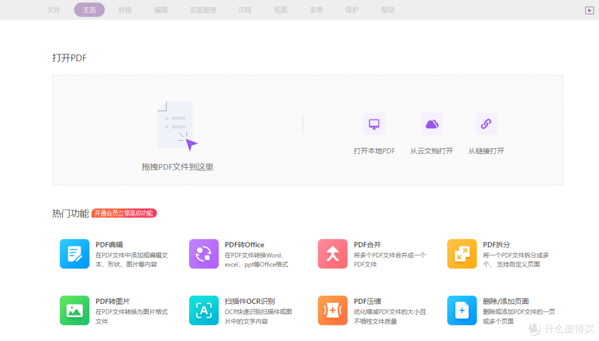This screenshot has width=599, height=341.
Task: Click the 从链接打开 link icon
Action: tap(486, 123)
